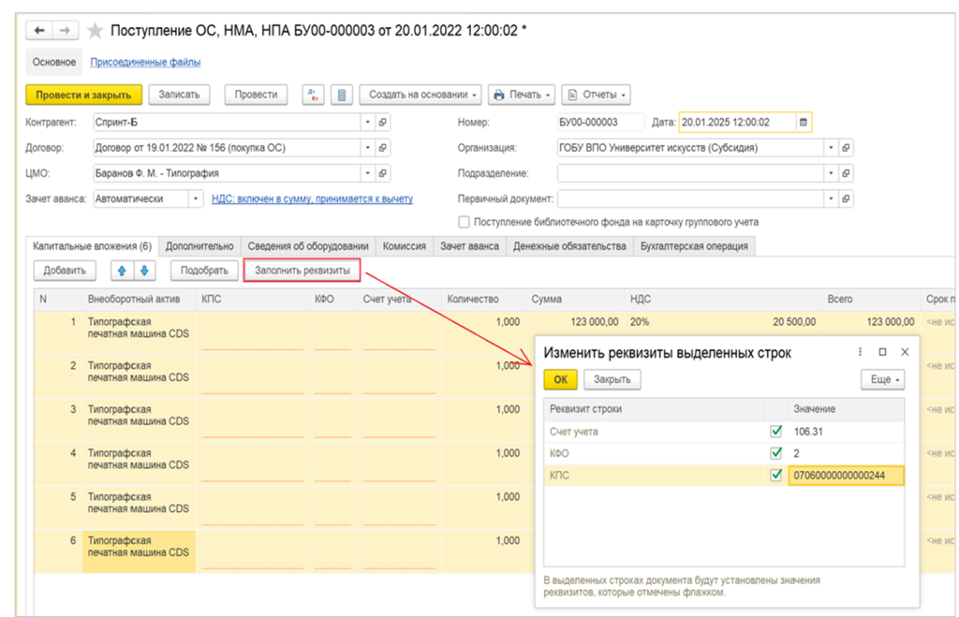Screen dimensions: 959x617
Task: Open НДС: включен в сумму link
Action: pos(312,198)
